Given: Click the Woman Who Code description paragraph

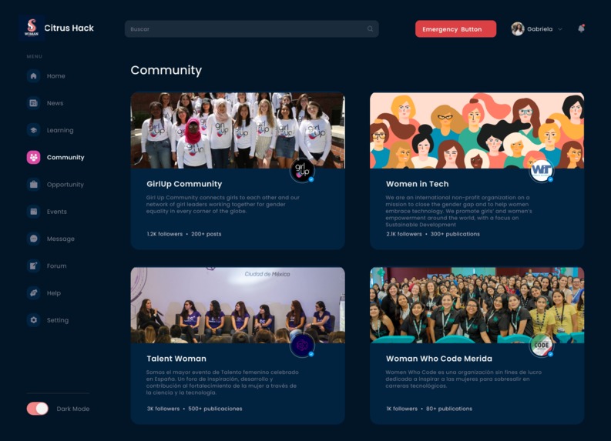Looking at the screenshot, I should (464, 379).
